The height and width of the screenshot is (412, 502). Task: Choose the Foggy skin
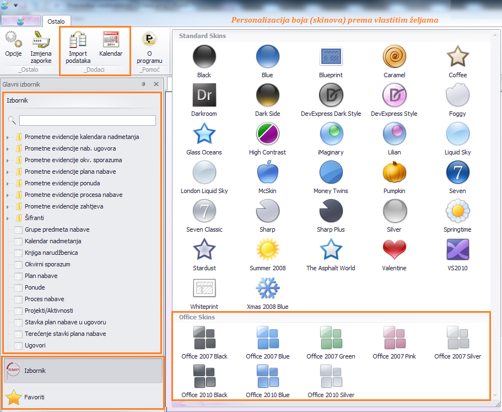[457, 100]
